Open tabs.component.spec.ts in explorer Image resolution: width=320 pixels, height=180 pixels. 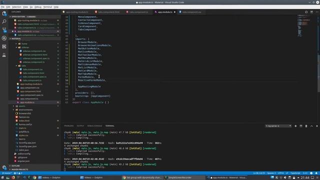click(34, 76)
